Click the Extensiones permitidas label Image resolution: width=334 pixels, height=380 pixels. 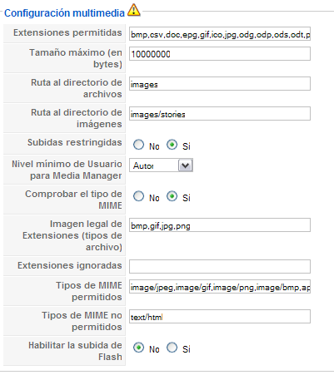[67, 32]
